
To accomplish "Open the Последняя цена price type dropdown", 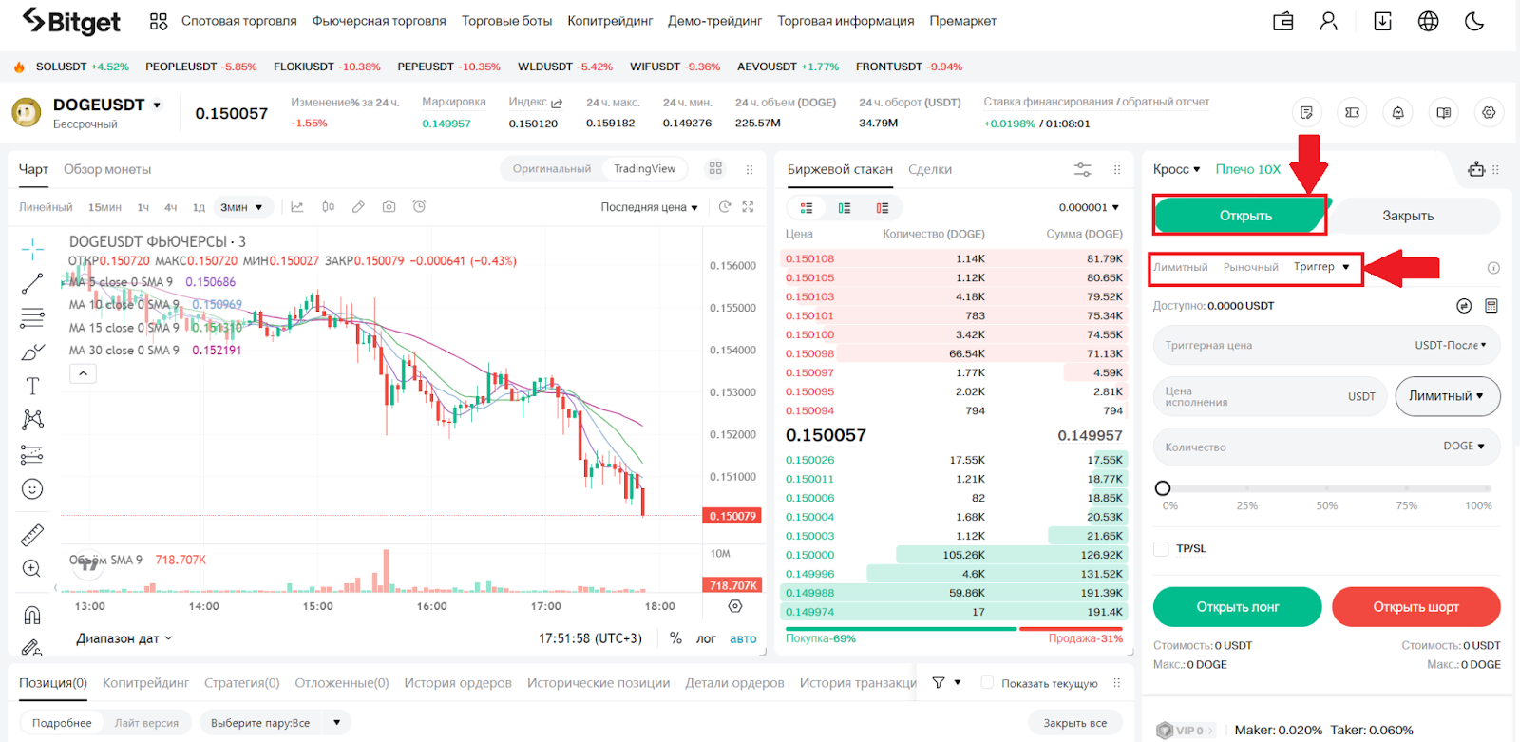I will pos(649,207).
